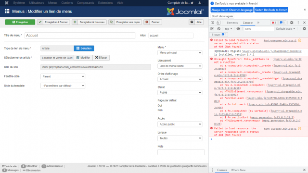
Task: Click the eye live expression icon
Action: pos(238,29)
